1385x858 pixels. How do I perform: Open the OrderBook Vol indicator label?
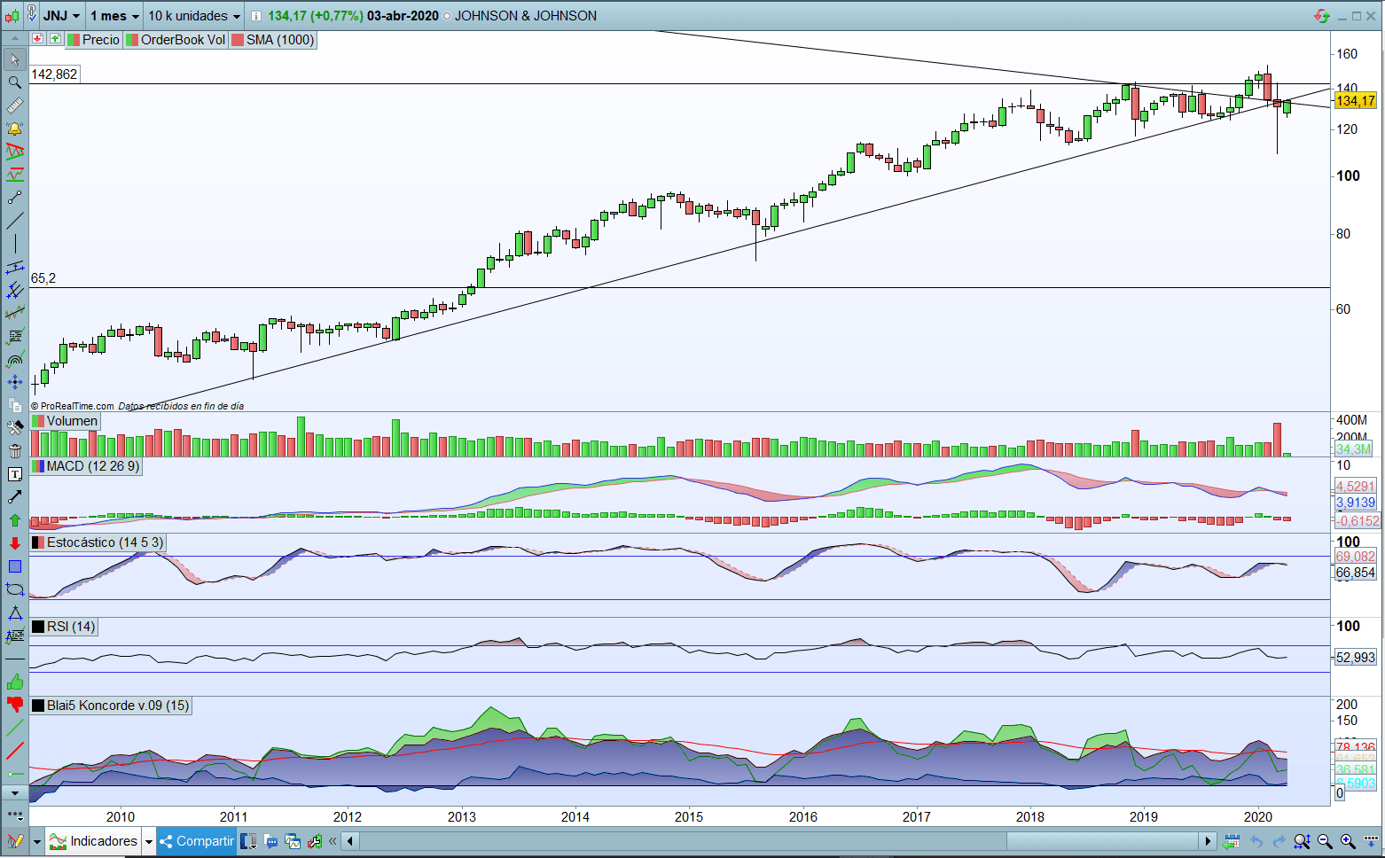pos(176,40)
